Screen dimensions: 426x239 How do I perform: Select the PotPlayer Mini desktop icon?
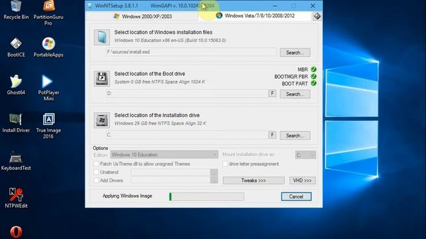click(x=49, y=88)
